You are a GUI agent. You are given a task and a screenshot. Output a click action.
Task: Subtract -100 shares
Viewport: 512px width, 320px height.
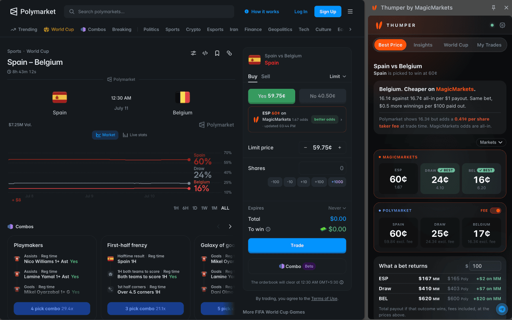tap(275, 182)
